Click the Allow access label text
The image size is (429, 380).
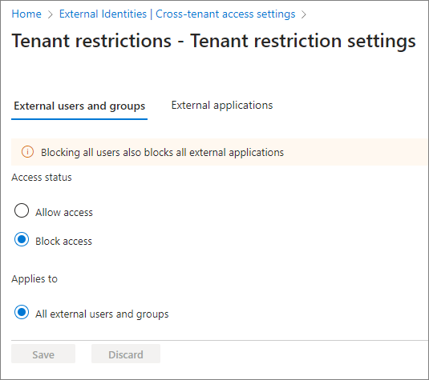(64, 212)
